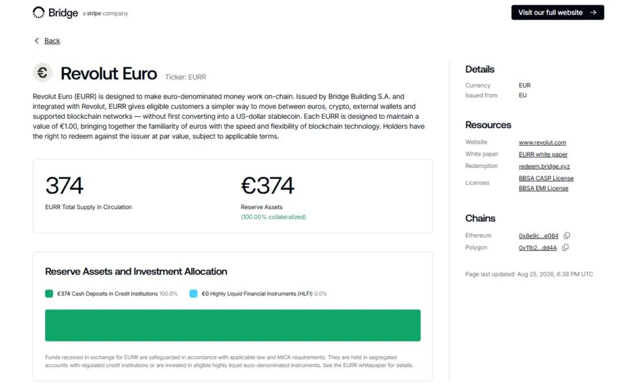
Task: Click the green reserve allocation bar
Action: (232, 325)
